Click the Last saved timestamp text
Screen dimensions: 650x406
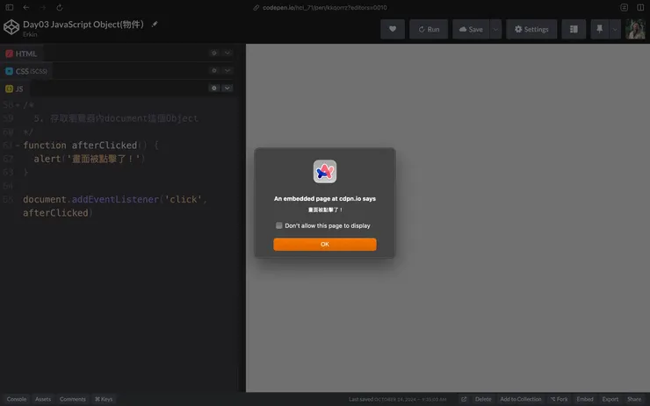(x=397, y=399)
